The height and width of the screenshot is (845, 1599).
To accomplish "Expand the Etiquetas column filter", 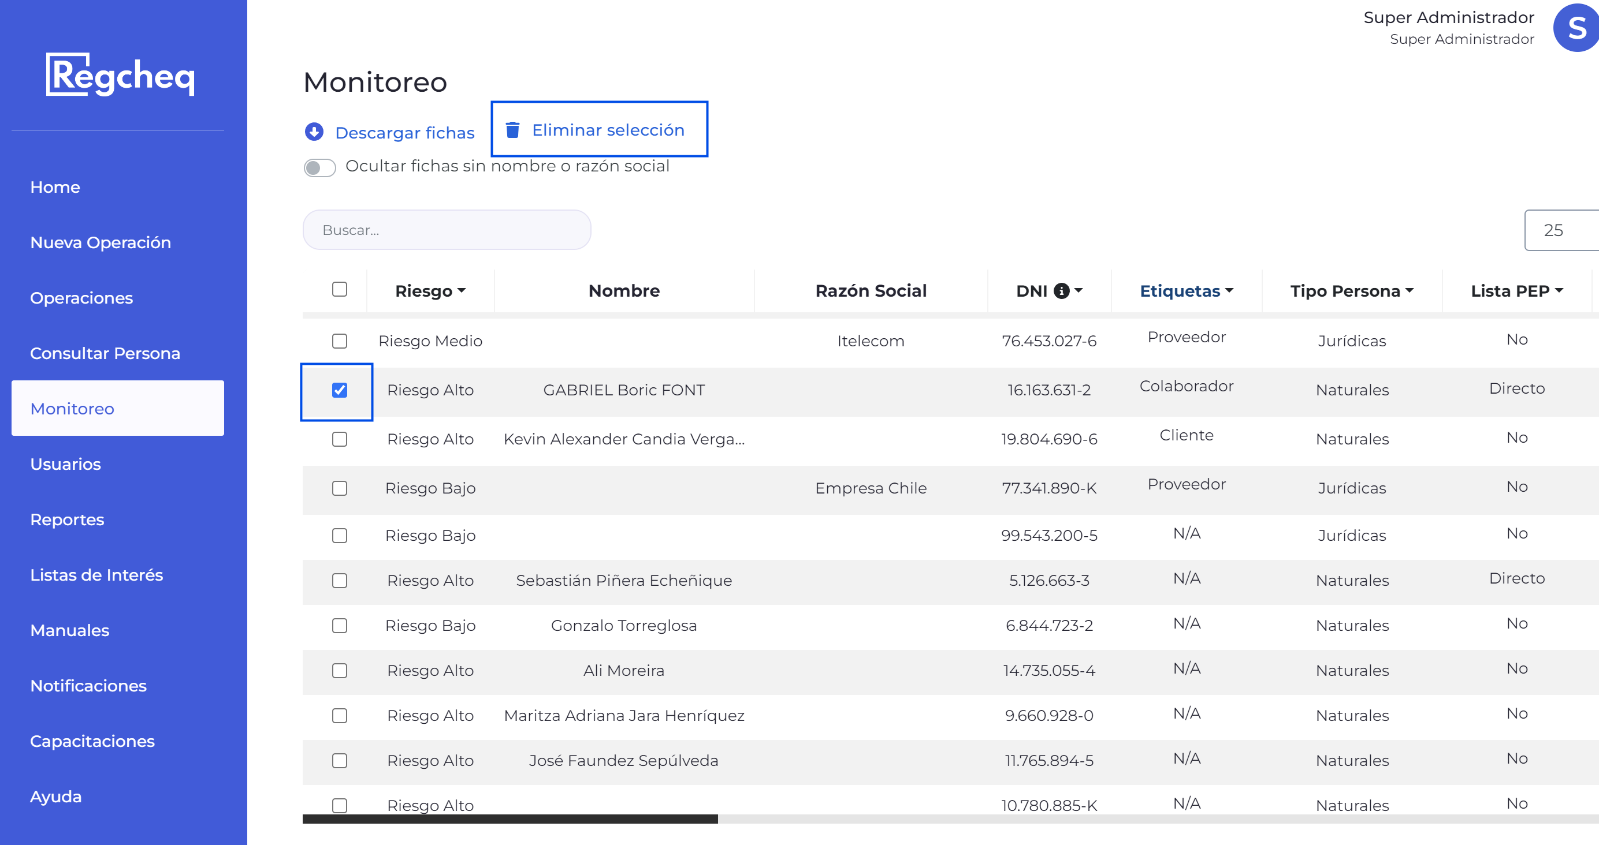I will [x=1229, y=290].
